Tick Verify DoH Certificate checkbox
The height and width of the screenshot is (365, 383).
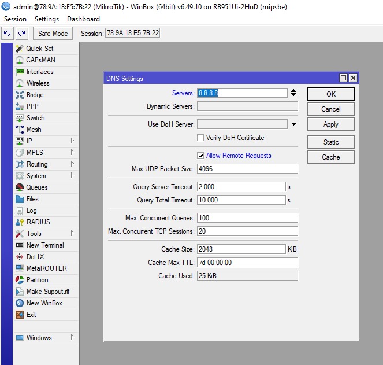click(200, 138)
